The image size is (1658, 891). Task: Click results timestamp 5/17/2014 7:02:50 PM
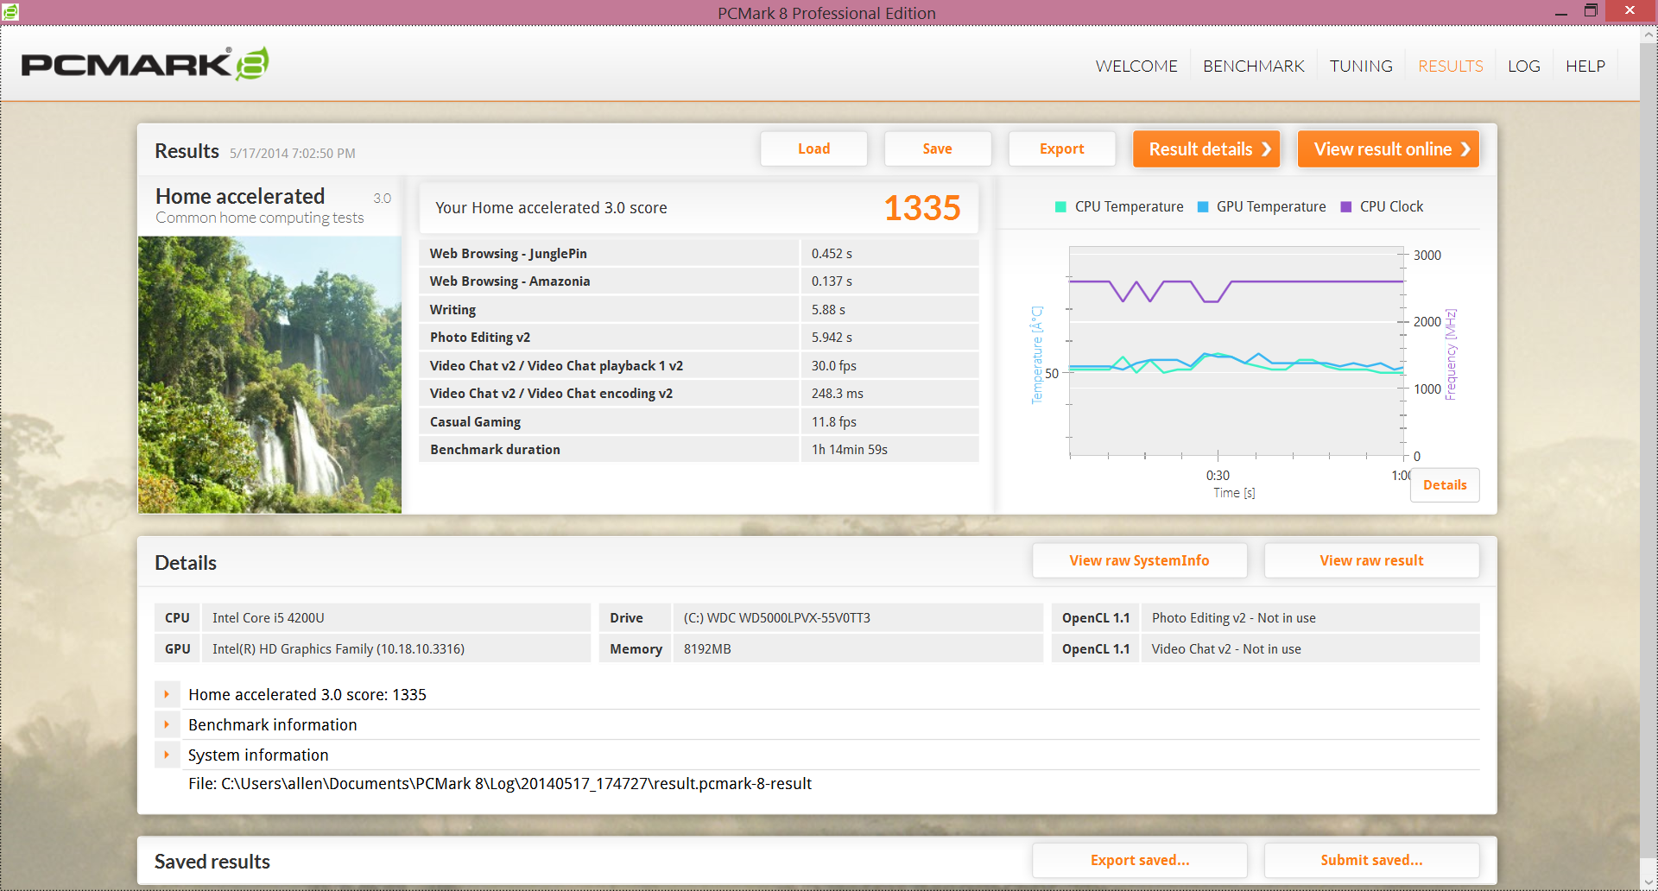click(292, 154)
